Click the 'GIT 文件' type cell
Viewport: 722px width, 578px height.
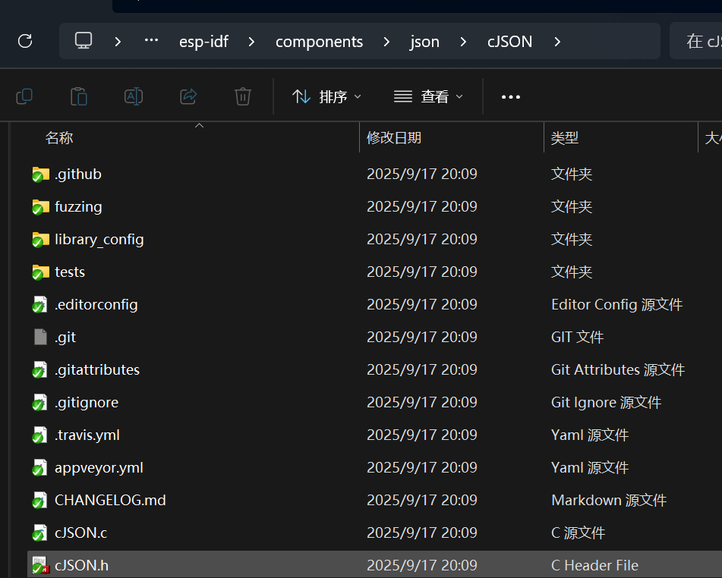pyautogui.click(x=578, y=338)
